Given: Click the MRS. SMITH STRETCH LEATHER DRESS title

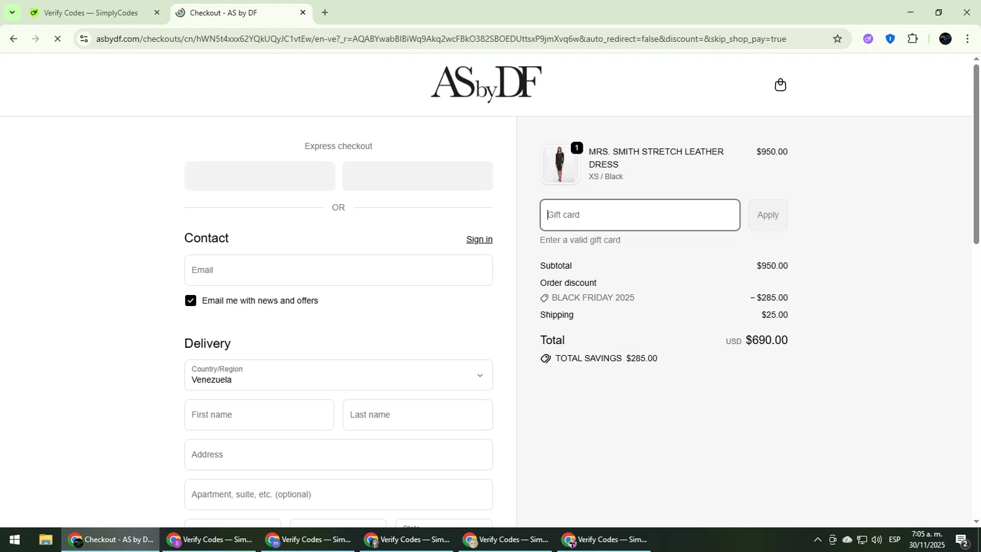Looking at the screenshot, I should point(656,158).
